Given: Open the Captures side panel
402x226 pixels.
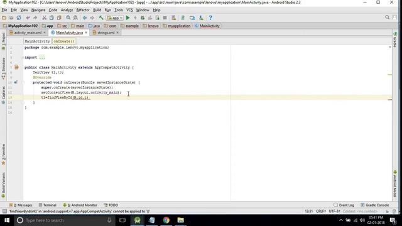Looking at the screenshot, I should (3, 95).
